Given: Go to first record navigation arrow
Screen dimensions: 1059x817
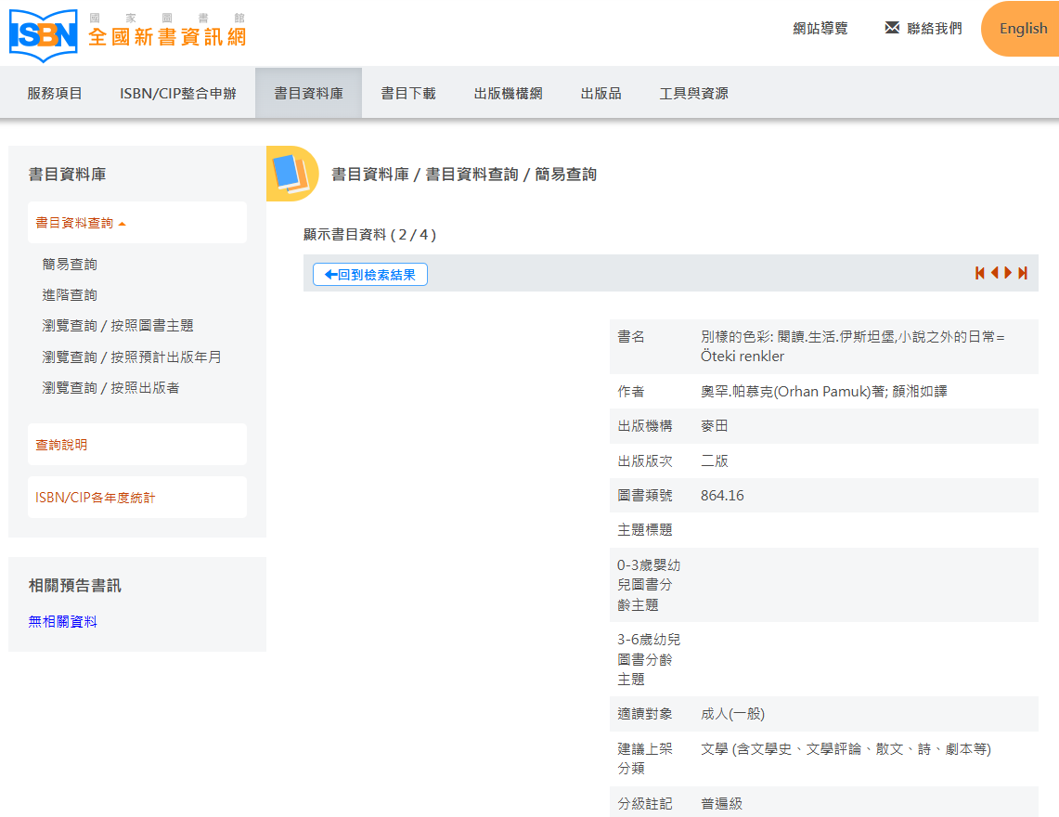Looking at the screenshot, I should pyautogui.click(x=979, y=273).
